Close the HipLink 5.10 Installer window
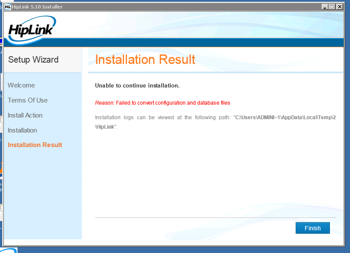The height and width of the screenshot is (253, 350). tap(339, 7)
